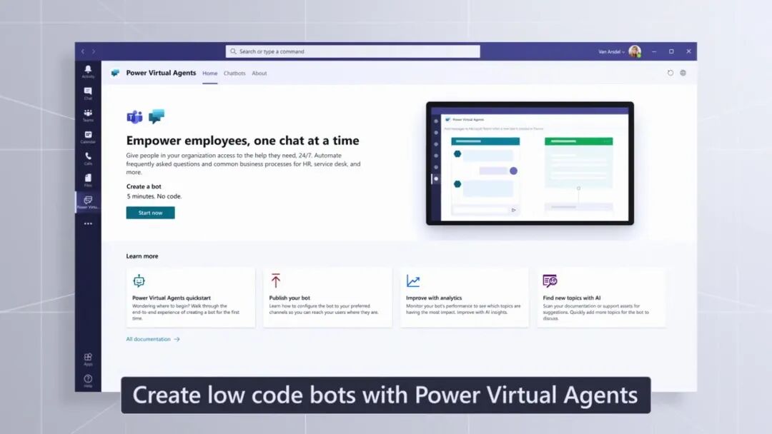Click the Teams logo above the headline
Screen dimensions: 772x434
point(134,117)
